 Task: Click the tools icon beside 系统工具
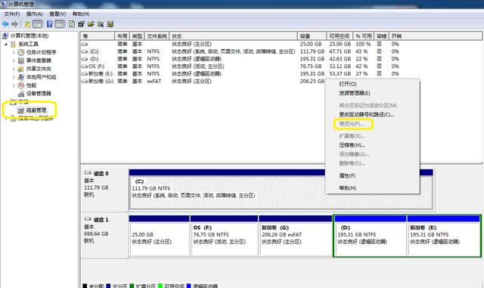click(x=14, y=44)
